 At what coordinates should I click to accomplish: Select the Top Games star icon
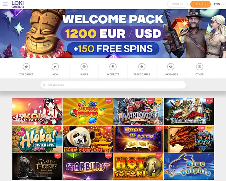click(x=27, y=67)
